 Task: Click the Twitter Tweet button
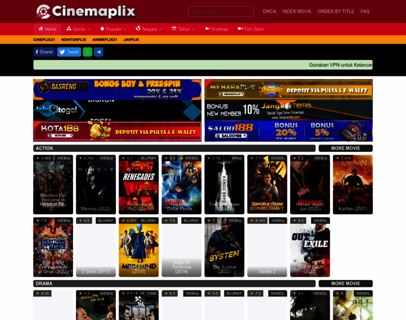click(x=69, y=52)
